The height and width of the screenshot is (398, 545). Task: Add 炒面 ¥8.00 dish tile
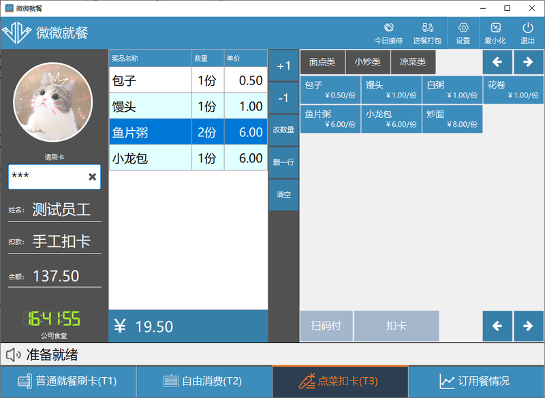(x=452, y=119)
